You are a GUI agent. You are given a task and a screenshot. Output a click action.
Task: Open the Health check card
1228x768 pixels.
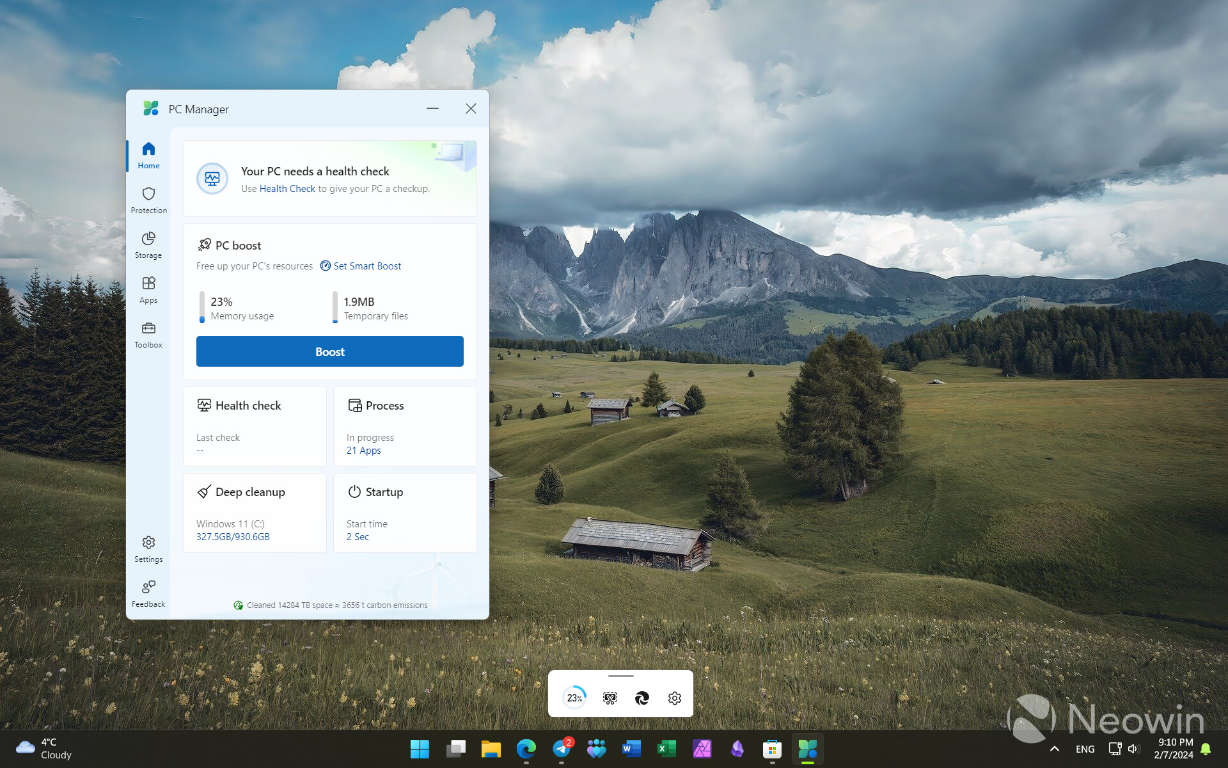(255, 426)
